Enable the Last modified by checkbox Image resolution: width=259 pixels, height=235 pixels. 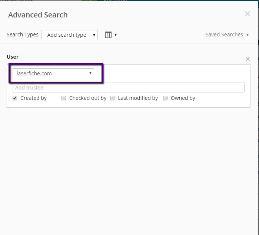tap(112, 98)
